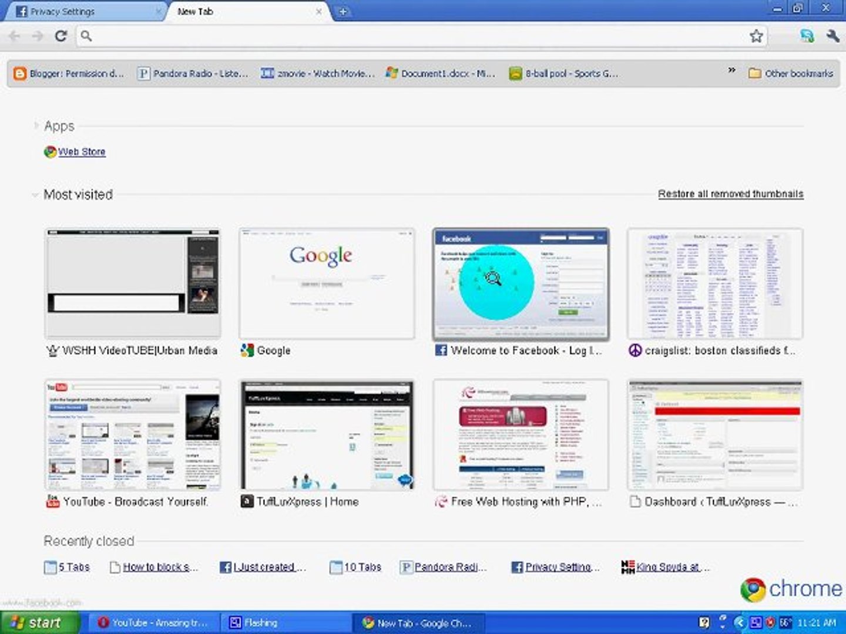846x634 pixels.
Task: Reopen I Just created... Facebook page
Action: (263, 567)
